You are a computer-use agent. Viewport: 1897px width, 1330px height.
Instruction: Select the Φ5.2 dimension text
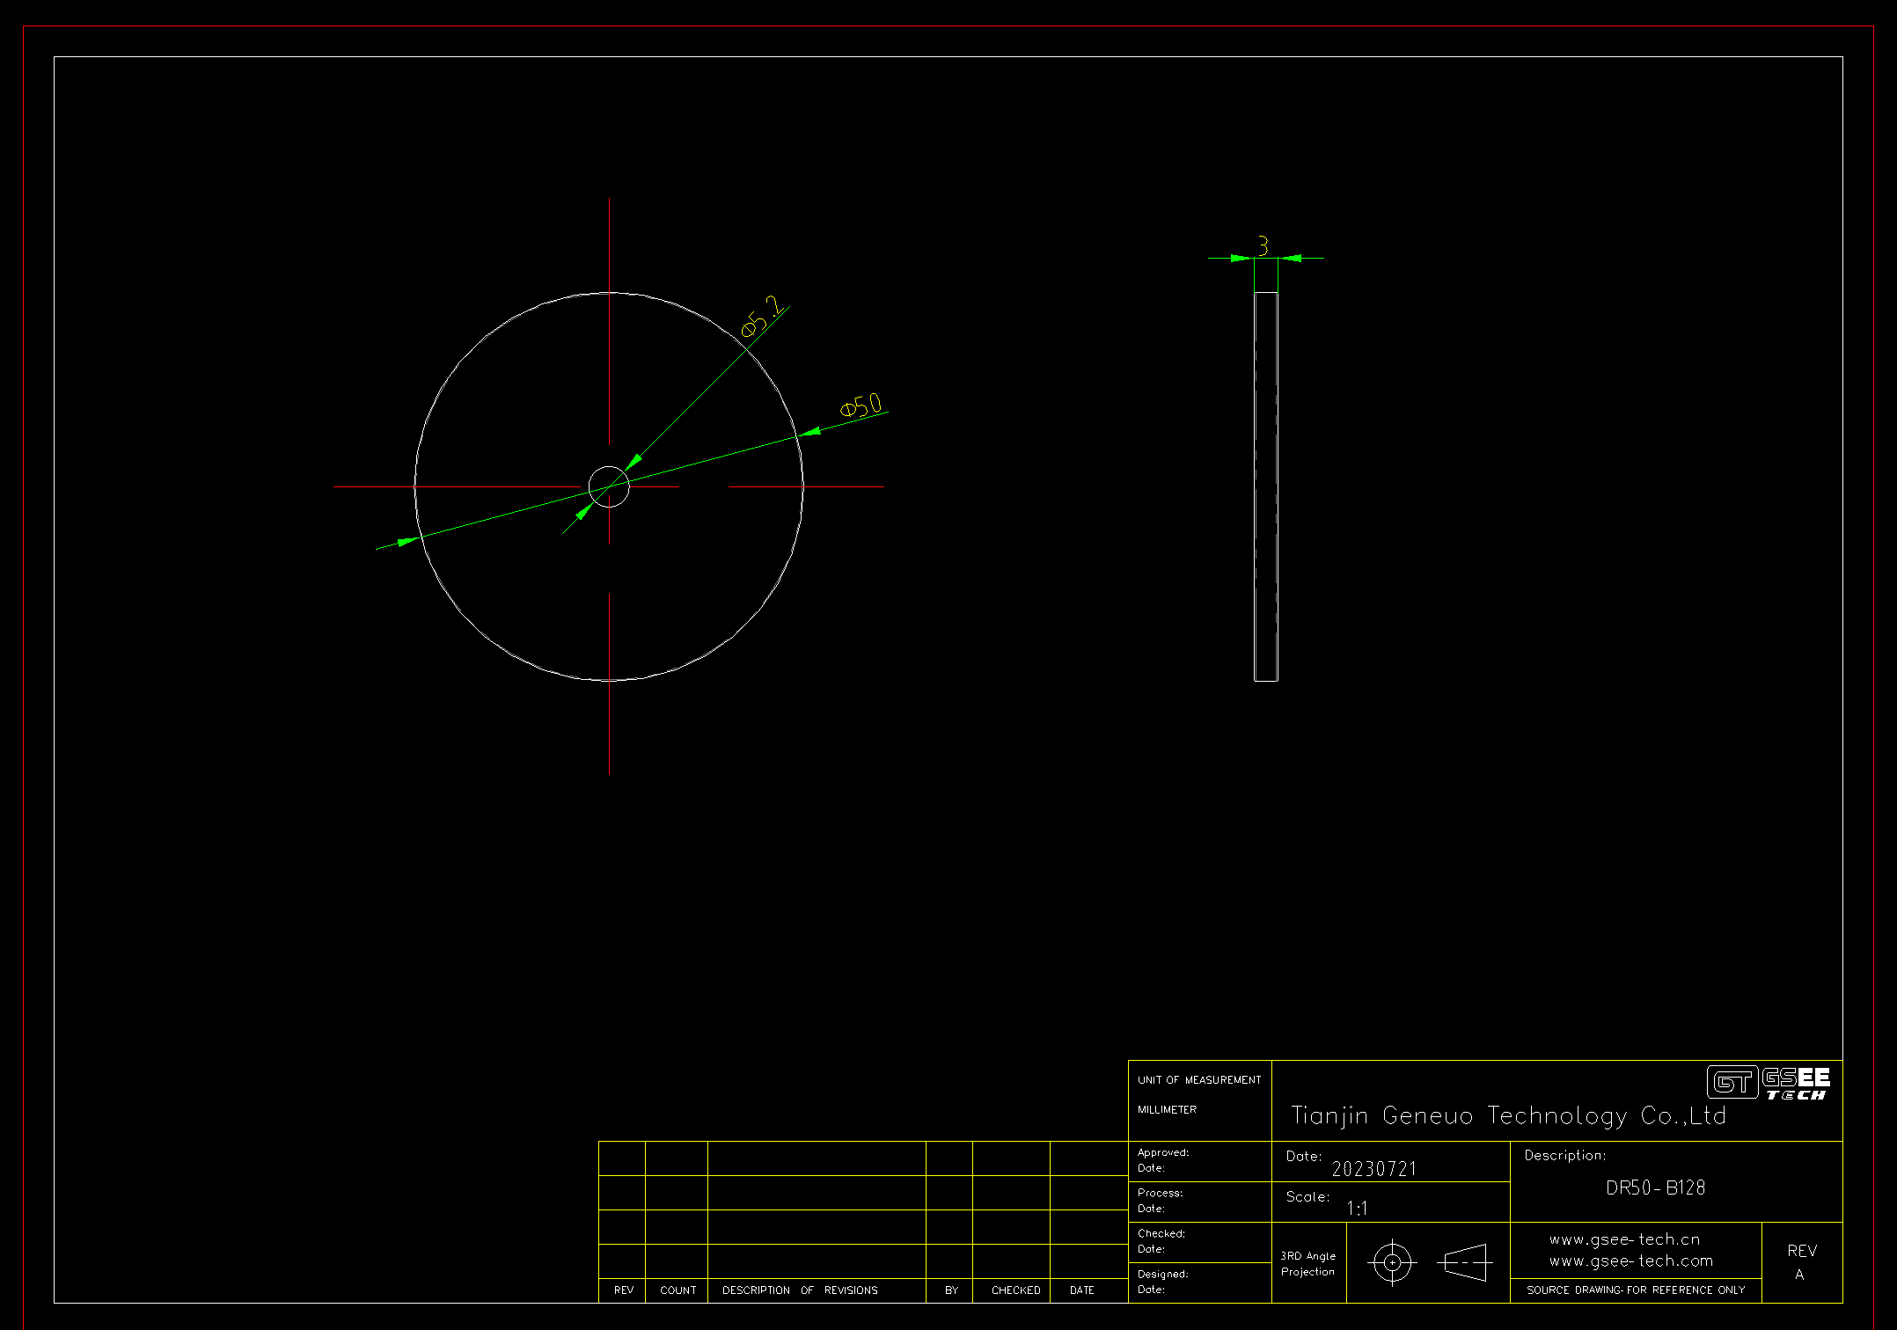coord(762,317)
